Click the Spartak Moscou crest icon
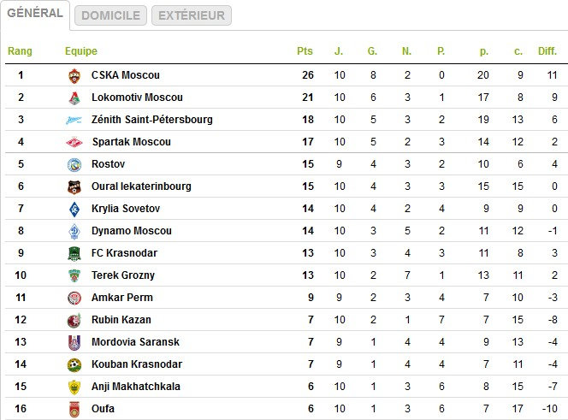 (74, 142)
